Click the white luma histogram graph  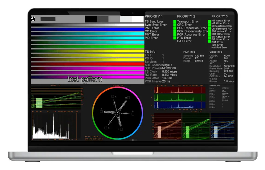pyautogui.click(x=55, y=126)
